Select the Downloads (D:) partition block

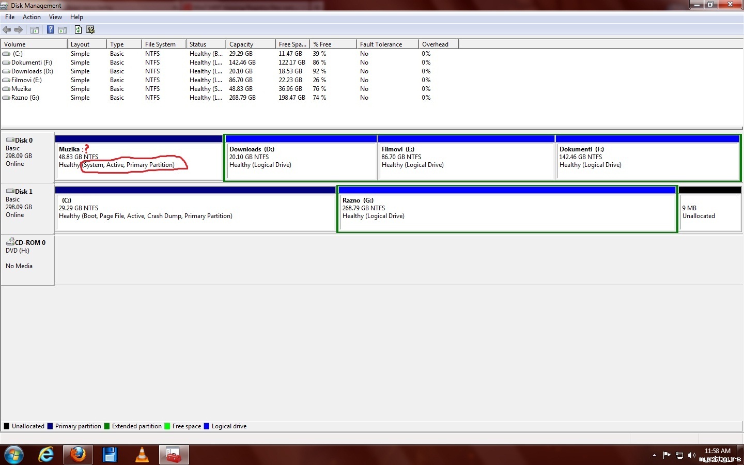click(x=301, y=158)
